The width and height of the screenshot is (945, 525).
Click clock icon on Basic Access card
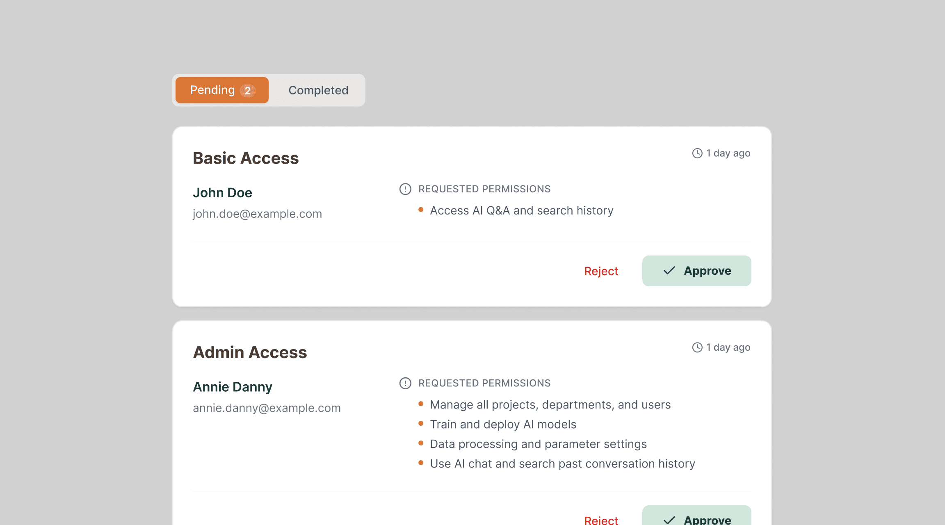click(x=697, y=153)
